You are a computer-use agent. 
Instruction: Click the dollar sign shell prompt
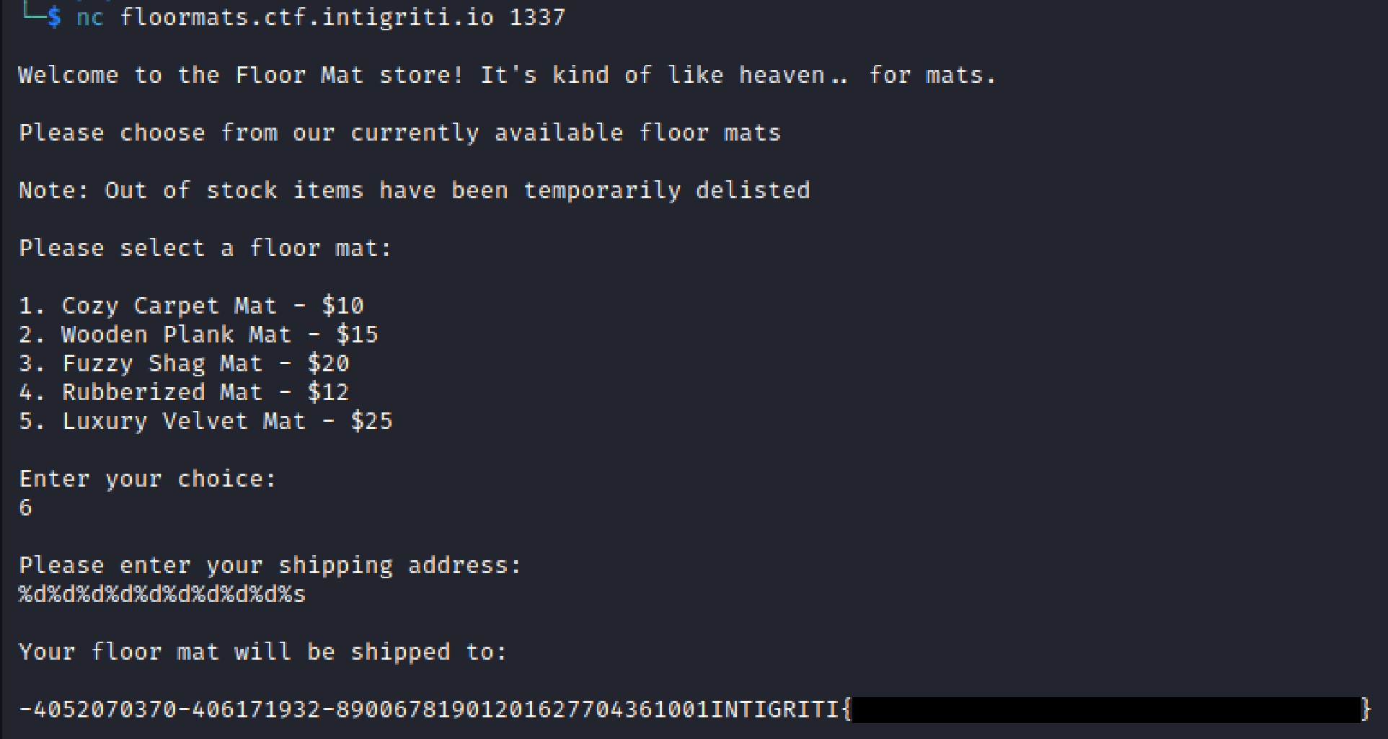(54, 17)
